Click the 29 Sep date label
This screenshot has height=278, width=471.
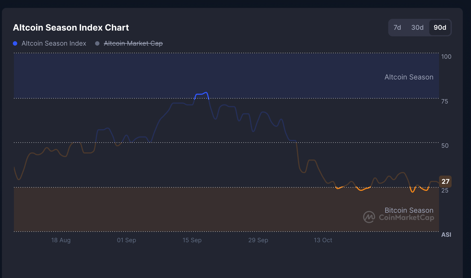pyautogui.click(x=258, y=240)
